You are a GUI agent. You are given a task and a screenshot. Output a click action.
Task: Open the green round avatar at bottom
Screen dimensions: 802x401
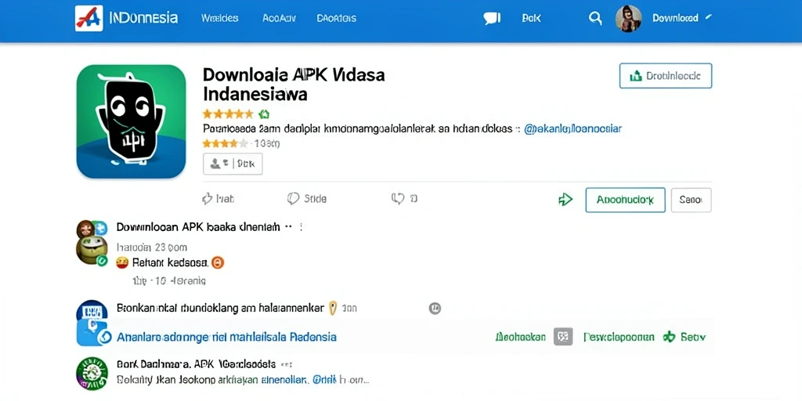tap(92, 373)
